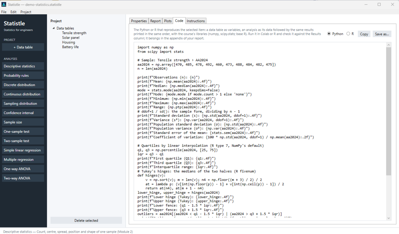Screen dimensions: 399x234
Task: Click the 'import numpy as np' code line
Action: pyautogui.click(x=155, y=48)
